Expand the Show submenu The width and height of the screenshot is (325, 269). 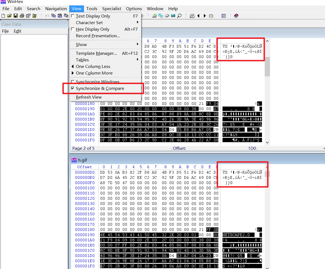coord(105,45)
